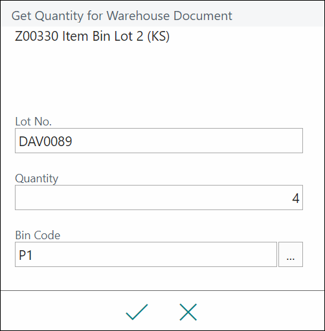The width and height of the screenshot is (325, 331).
Task: Click the P1 bin code value
Action: click(25, 255)
